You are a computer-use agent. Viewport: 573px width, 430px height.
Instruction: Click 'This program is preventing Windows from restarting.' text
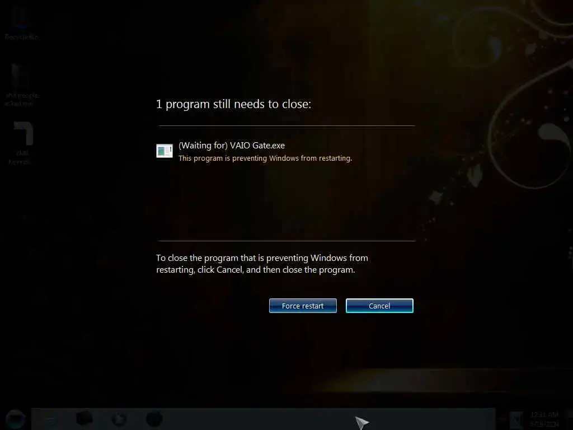265,158
